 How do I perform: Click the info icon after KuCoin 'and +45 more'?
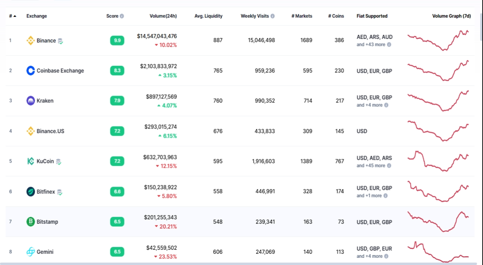point(389,165)
